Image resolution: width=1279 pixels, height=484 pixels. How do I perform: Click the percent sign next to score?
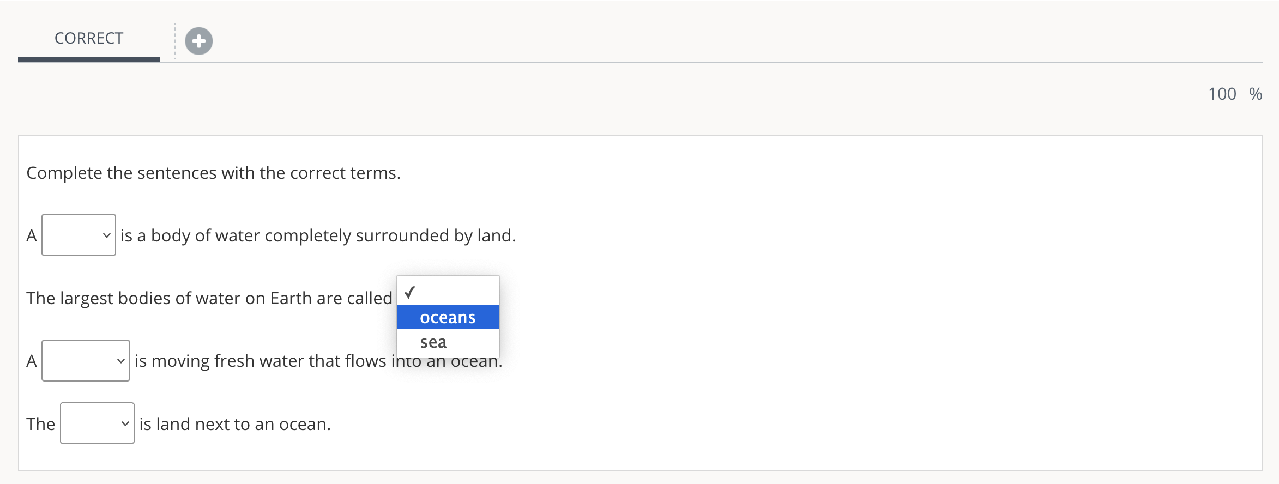click(x=1256, y=94)
